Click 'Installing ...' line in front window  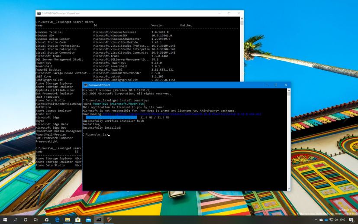click(94, 124)
